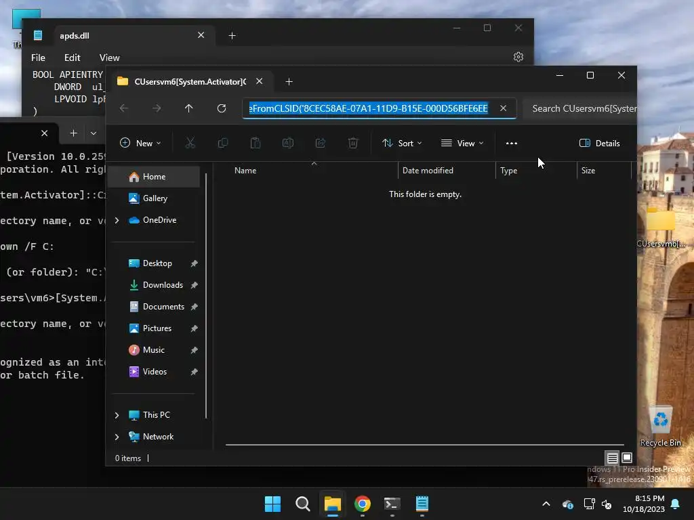Close the CUsersvm6 Explorer tab

click(260, 81)
